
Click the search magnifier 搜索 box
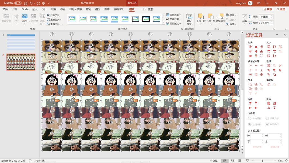pos(148,9)
